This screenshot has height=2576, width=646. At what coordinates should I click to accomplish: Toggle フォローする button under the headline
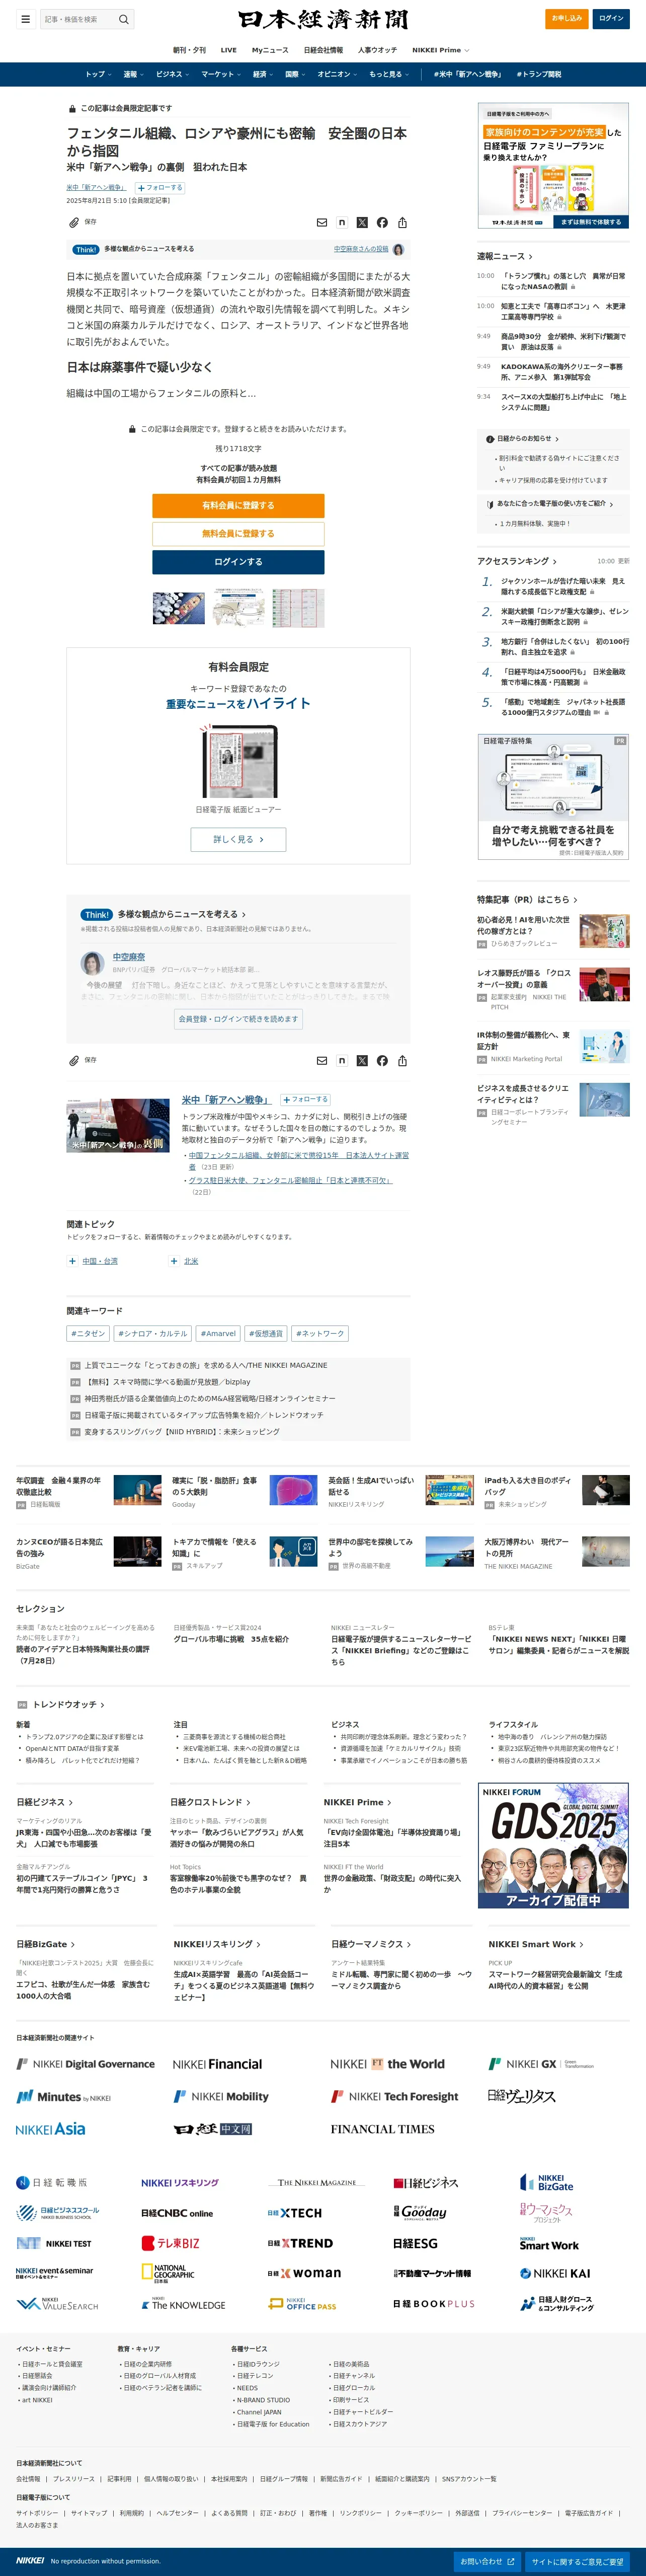pyautogui.click(x=160, y=187)
